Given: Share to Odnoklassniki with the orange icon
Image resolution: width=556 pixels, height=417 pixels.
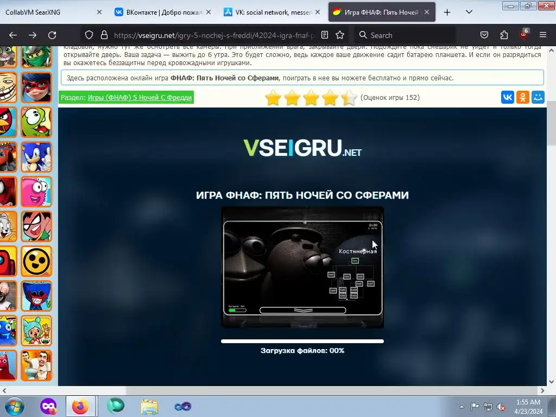Looking at the screenshot, I should [x=523, y=97].
